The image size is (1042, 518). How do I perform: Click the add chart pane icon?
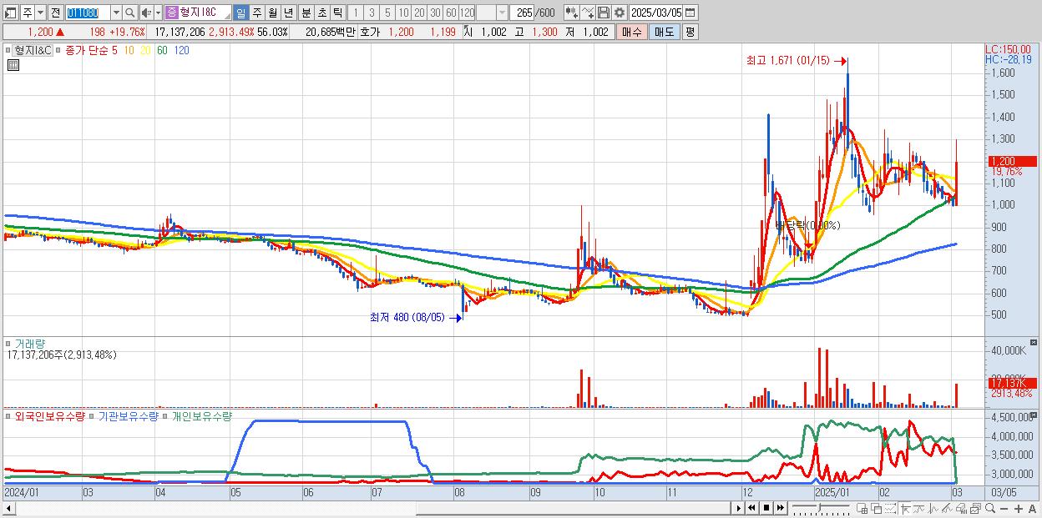[862, 508]
